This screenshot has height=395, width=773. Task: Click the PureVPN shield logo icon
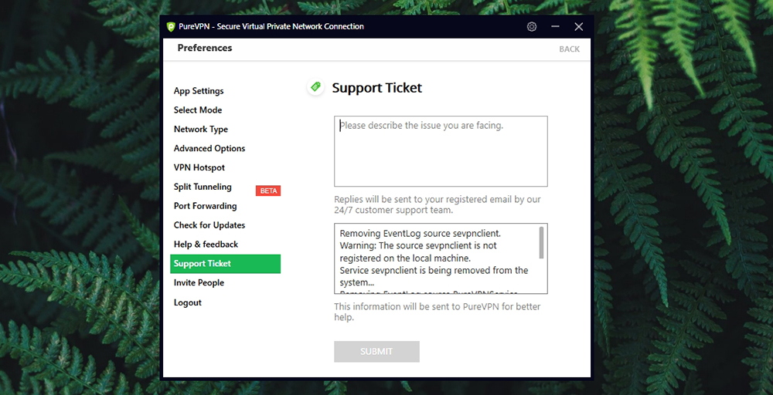pyautogui.click(x=171, y=26)
